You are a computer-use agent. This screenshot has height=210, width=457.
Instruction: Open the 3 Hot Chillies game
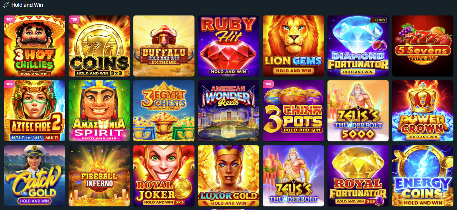click(x=35, y=46)
